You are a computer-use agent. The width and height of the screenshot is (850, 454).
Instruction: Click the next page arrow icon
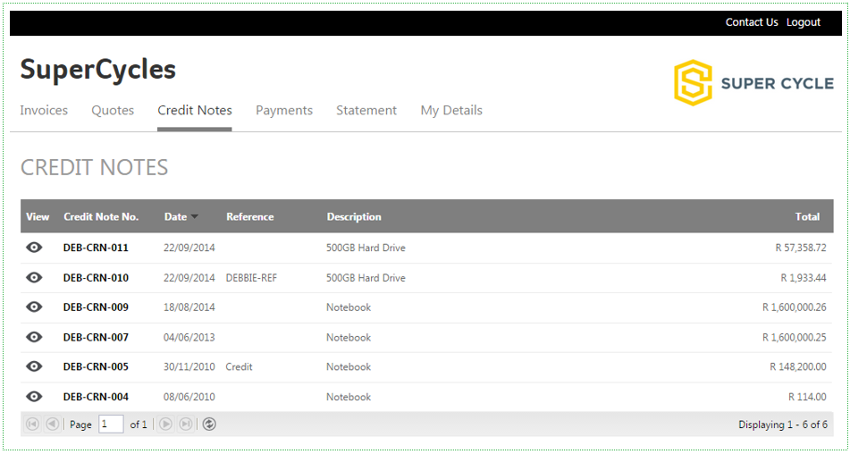click(x=166, y=425)
